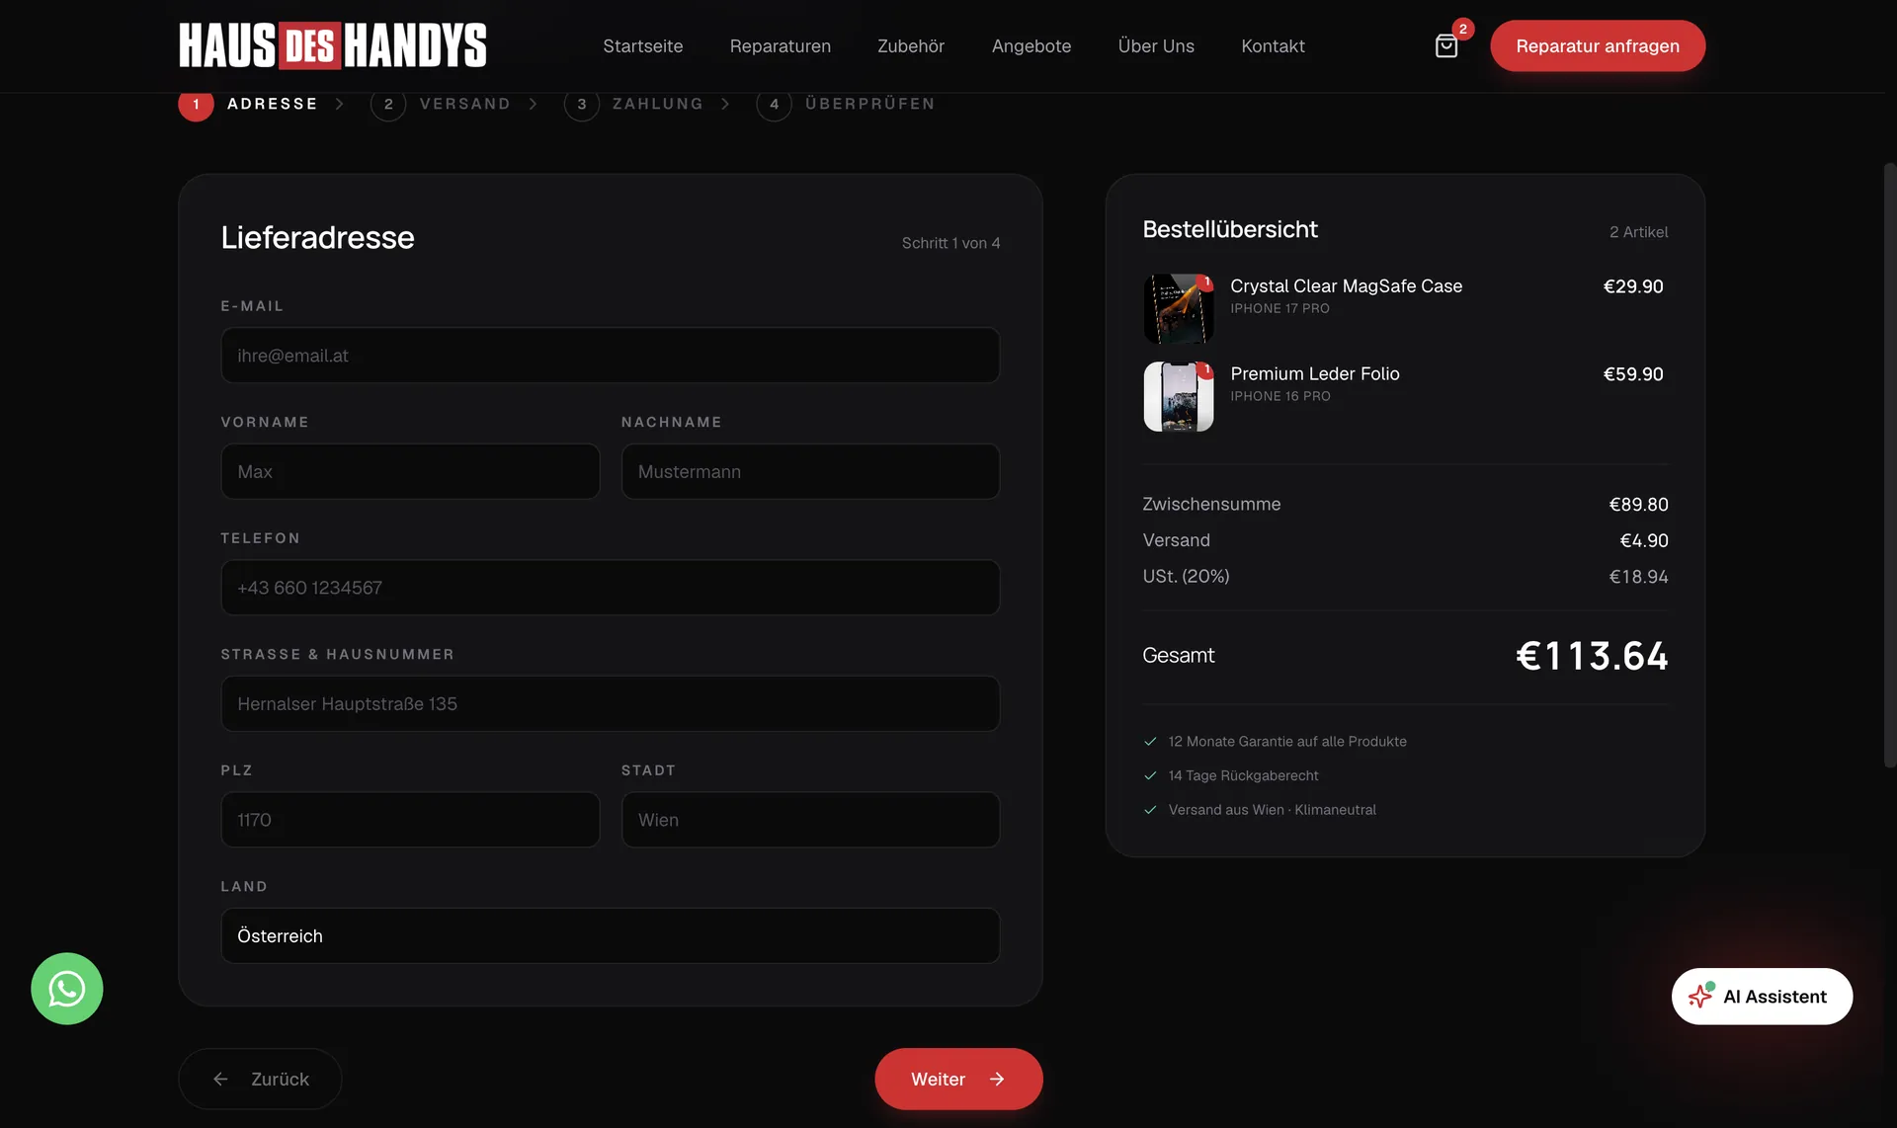
Task: Click the step 2 Versand circle
Action: [388, 104]
